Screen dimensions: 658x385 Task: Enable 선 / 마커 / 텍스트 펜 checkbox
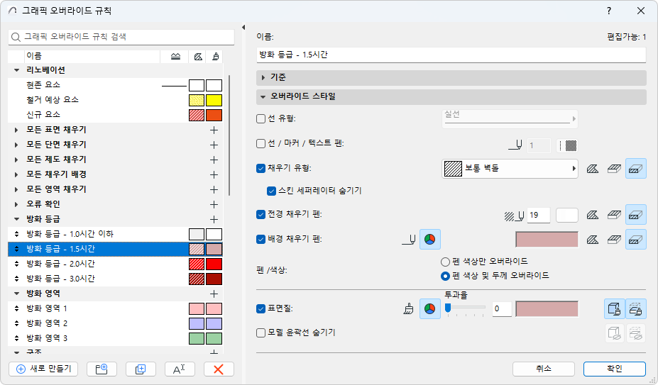coord(261,143)
